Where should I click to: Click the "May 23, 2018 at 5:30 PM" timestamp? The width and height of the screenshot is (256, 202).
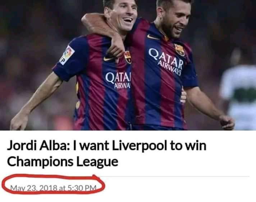tap(53, 188)
